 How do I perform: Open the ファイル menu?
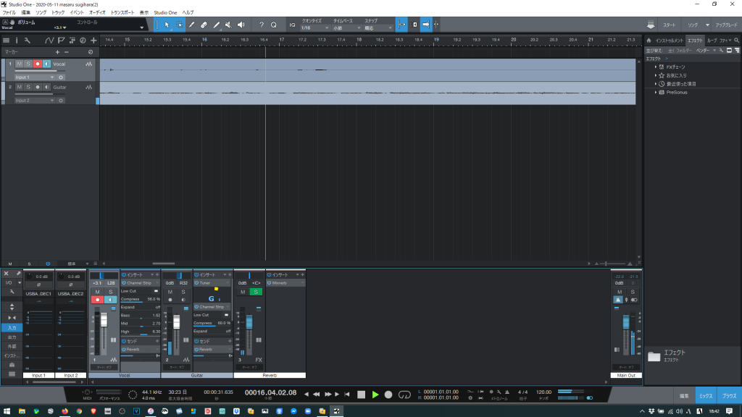coord(9,13)
